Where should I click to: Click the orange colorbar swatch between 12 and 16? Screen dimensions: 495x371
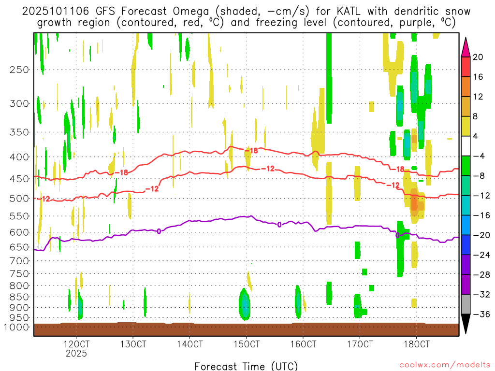466,87
